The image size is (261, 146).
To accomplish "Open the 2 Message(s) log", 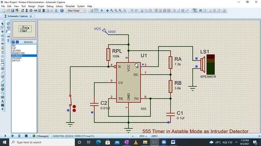I will (x=41, y=136).
